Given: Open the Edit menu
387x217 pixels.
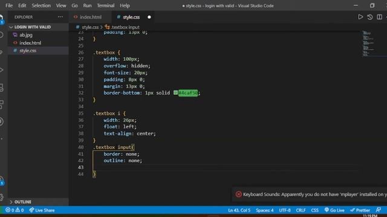Looking at the screenshot, I should (x=22, y=5).
